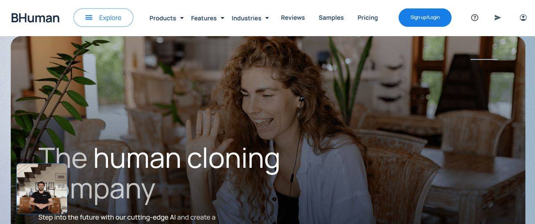535x224 pixels.
Task: Click 'The human cloning company' headline
Action: click(x=159, y=174)
